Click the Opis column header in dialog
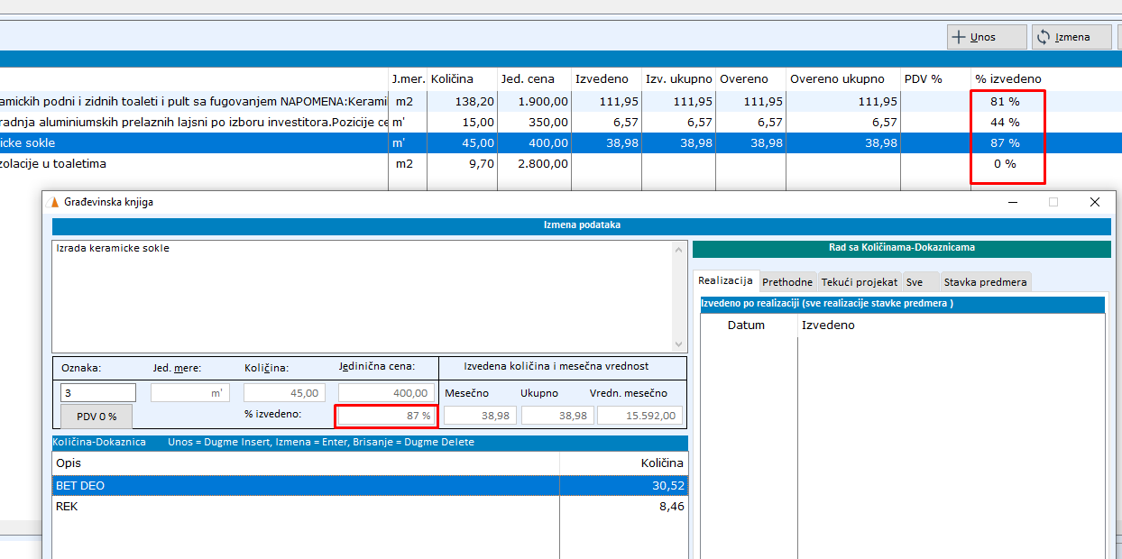Screen dimensions: 1122x559 click(306, 463)
